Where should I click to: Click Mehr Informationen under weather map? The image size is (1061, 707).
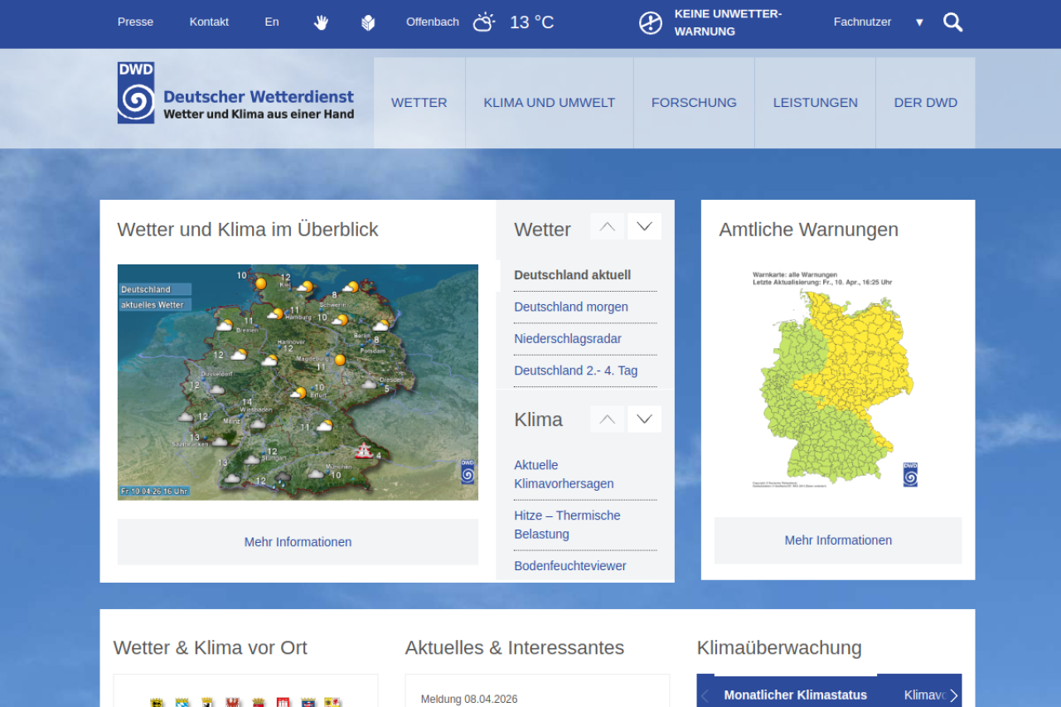click(x=298, y=542)
